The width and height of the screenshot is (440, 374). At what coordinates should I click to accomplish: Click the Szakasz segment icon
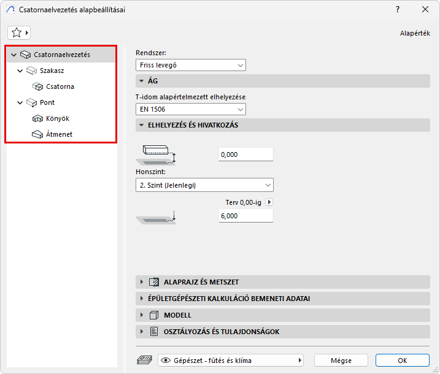click(x=32, y=71)
